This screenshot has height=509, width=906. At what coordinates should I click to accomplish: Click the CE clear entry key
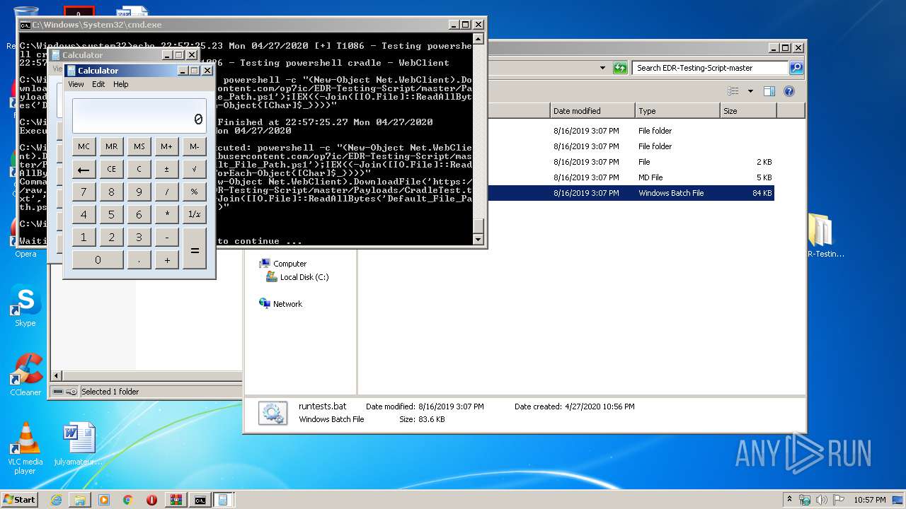(111, 169)
